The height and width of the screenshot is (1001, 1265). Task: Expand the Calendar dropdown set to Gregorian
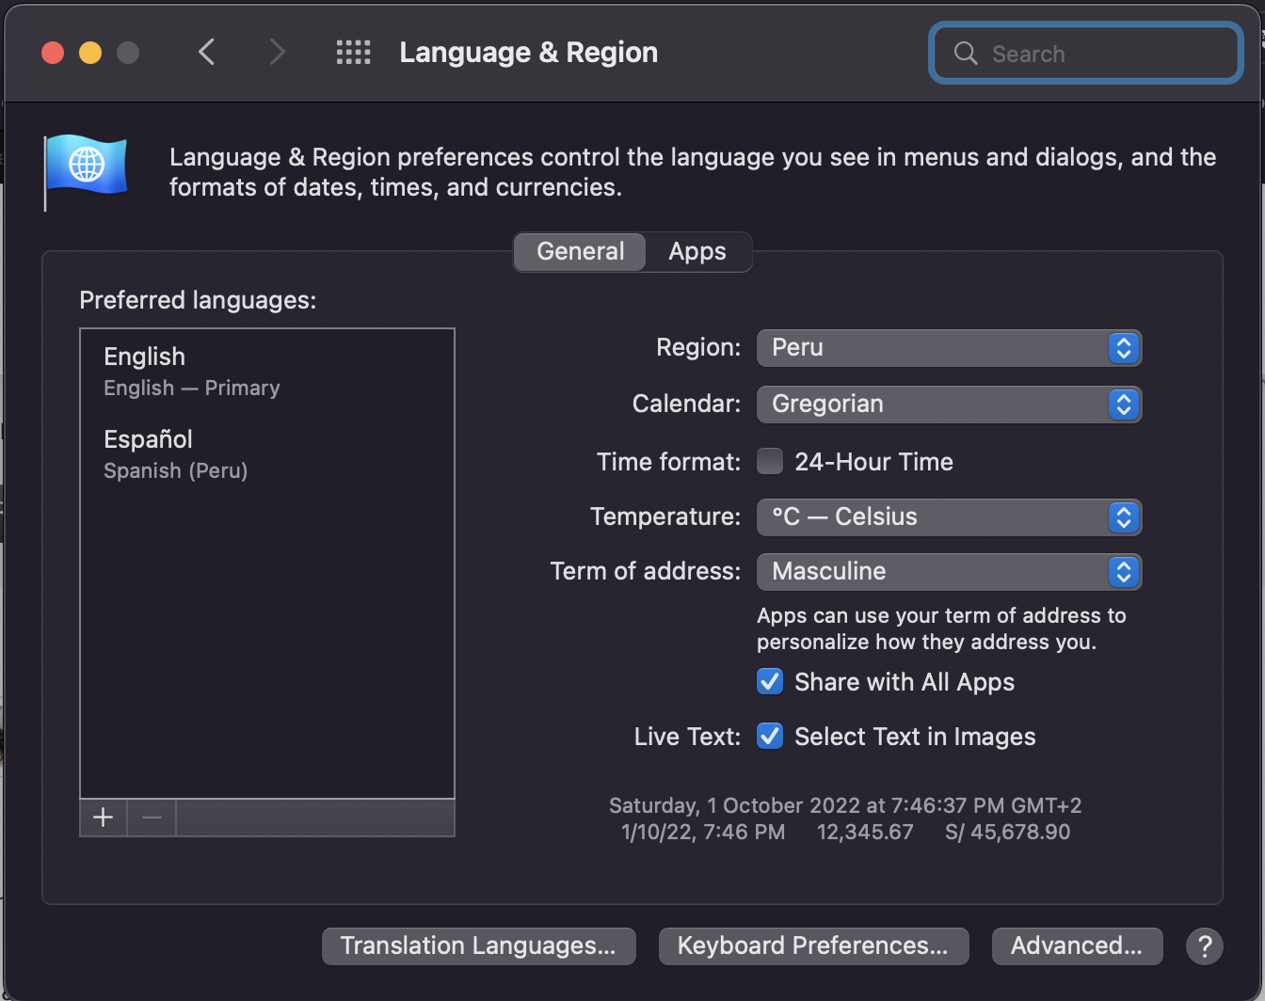(x=949, y=405)
